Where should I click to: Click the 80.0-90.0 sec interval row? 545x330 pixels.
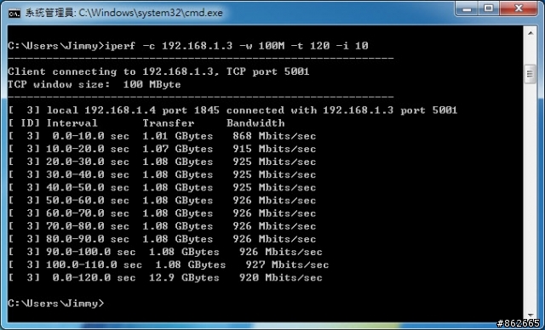click(162, 239)
